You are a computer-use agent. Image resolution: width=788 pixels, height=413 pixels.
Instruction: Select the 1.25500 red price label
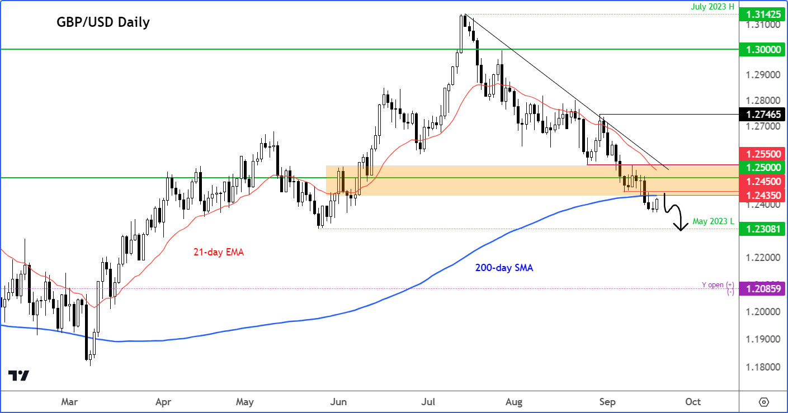point(763,154)
